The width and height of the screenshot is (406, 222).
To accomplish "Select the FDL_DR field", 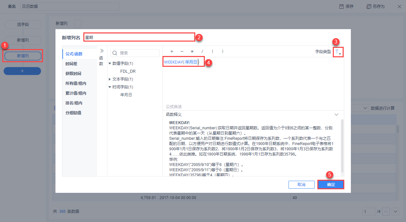I will (128, 71).
